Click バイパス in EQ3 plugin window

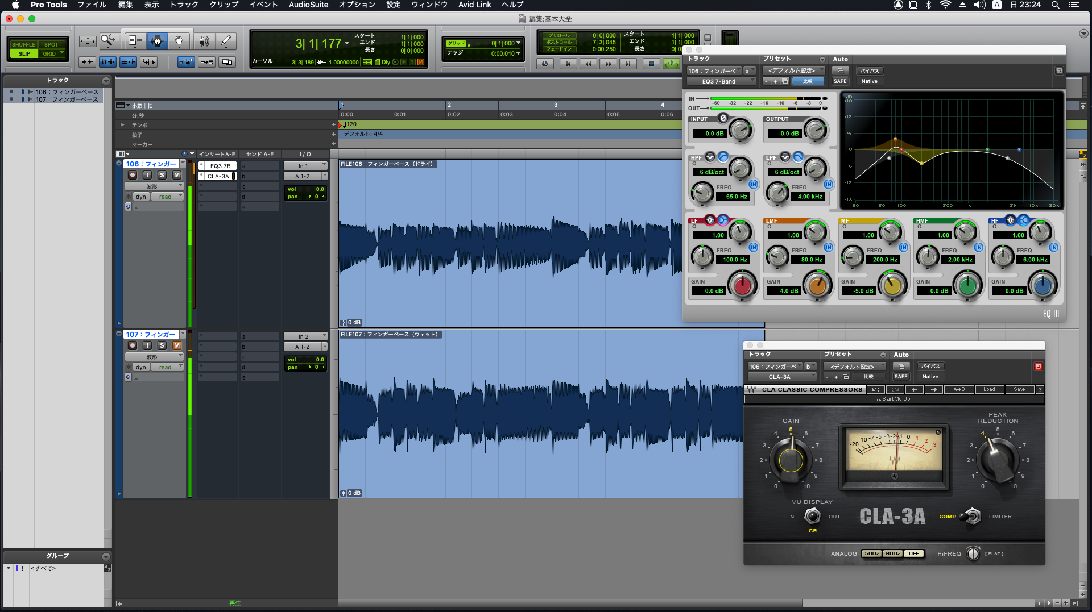point(870,70)
